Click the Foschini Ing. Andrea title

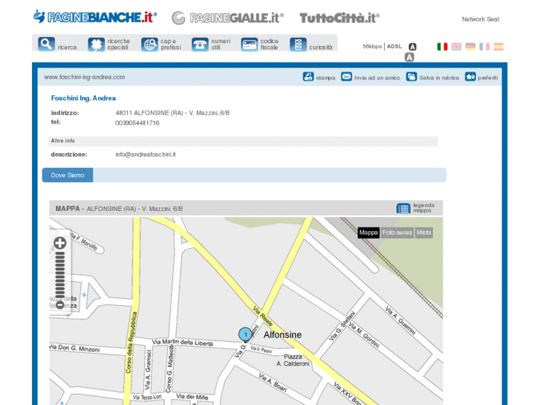[83, 98]
